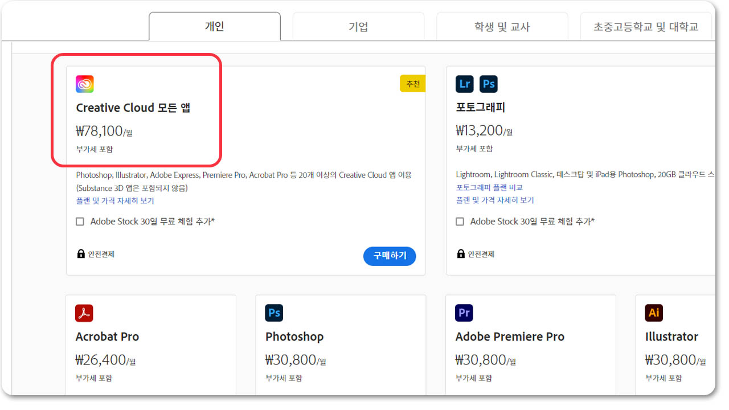The width and height of the screenshot is (729, 410).
Task: Click the Lightroom Lr icon
Action: 465,84
